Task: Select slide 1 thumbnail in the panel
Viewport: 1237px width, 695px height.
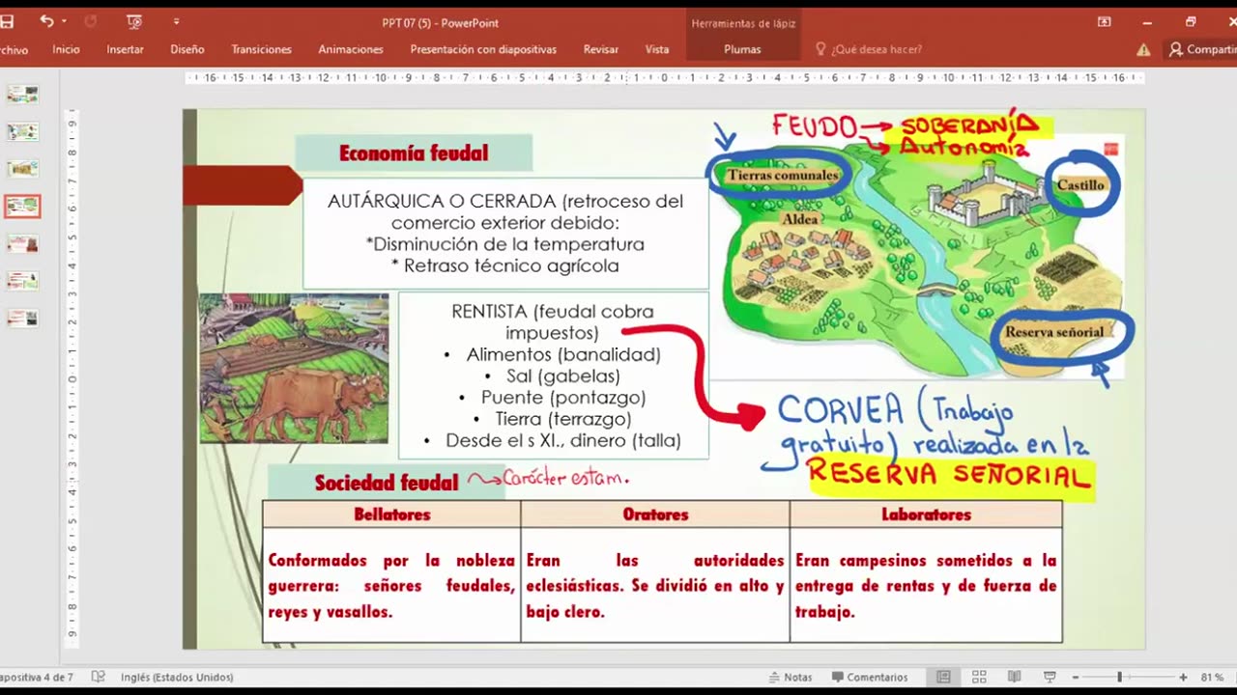Action: 23,95
